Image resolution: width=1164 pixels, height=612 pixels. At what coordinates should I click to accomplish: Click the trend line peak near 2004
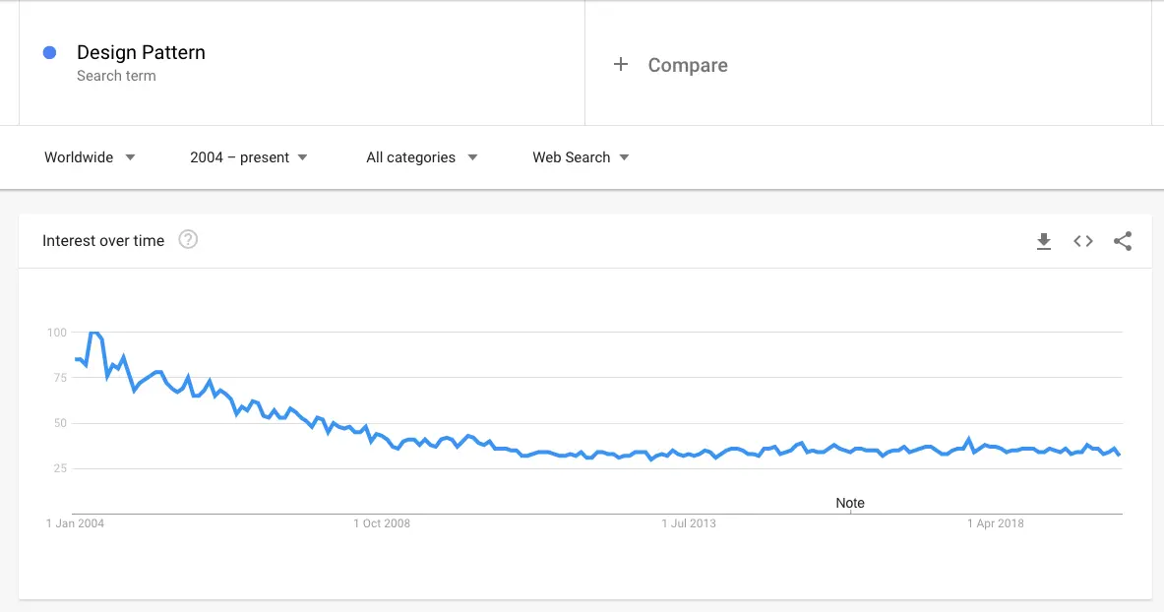tap(95, 334)
